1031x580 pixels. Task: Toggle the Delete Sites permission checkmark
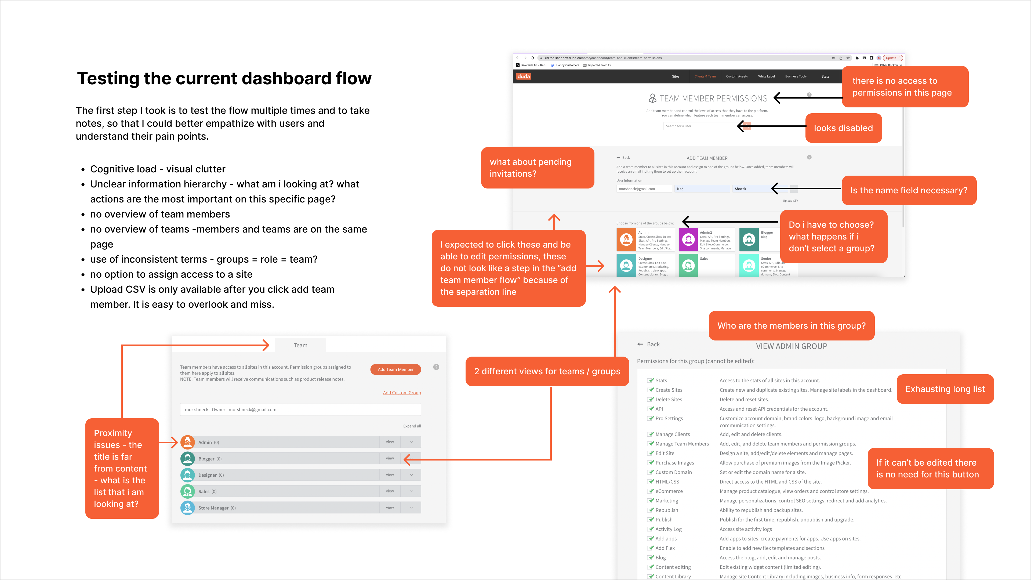[x=651, y=399]
